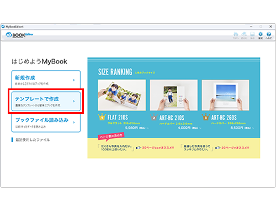Close the MyBookEditor4 window

(x=270, y=27)
